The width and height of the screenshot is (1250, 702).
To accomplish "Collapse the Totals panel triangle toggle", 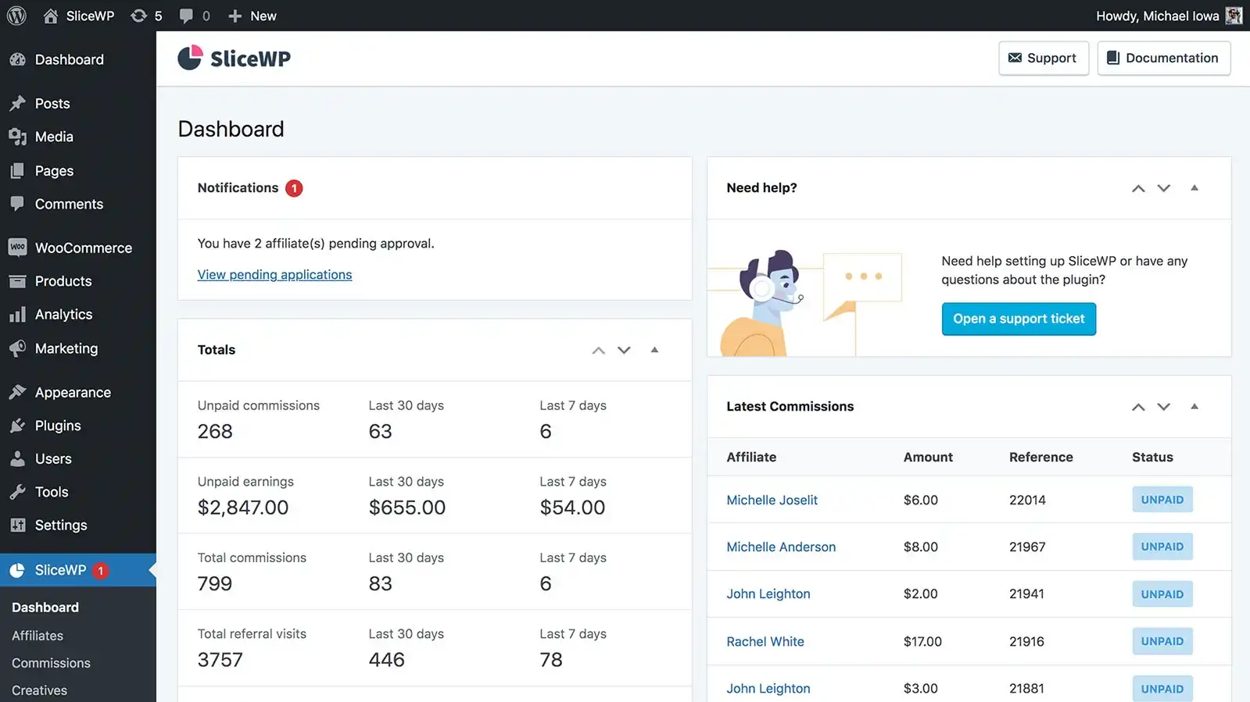I will [x=654, y=350].
